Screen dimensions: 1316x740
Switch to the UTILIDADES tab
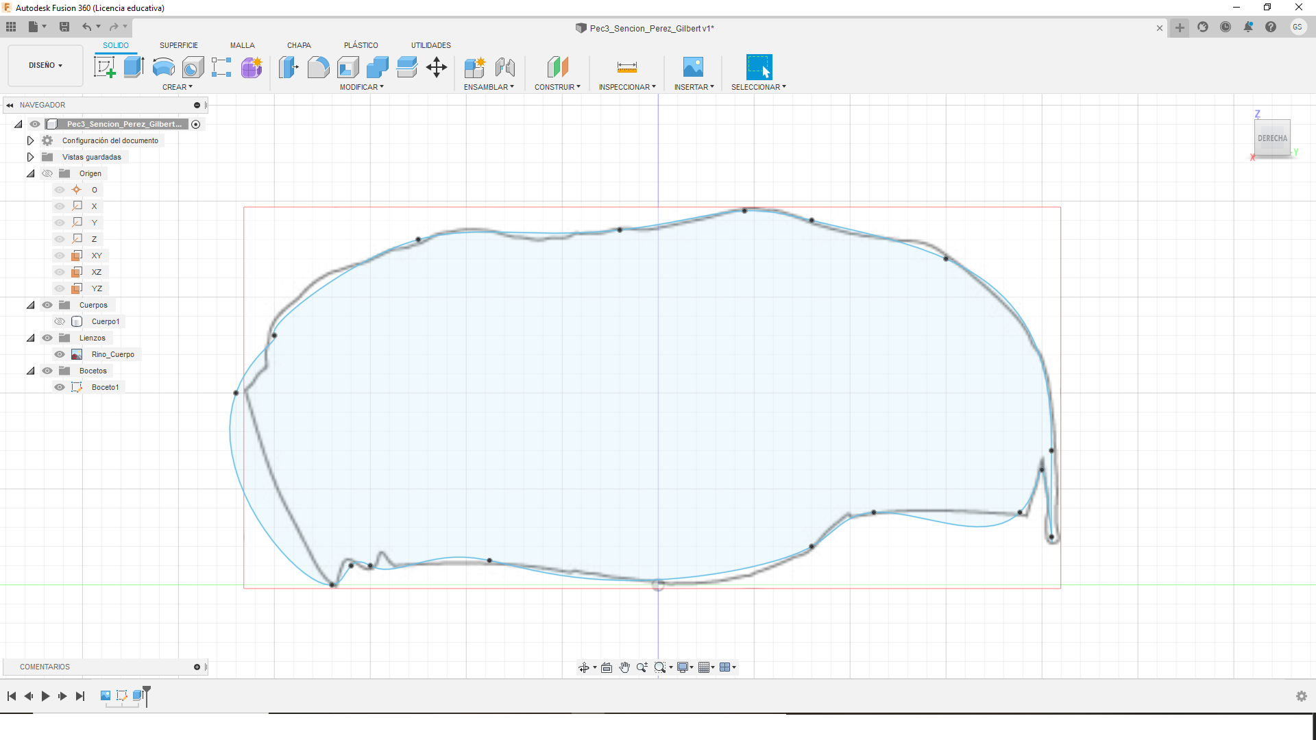[431, 45]
